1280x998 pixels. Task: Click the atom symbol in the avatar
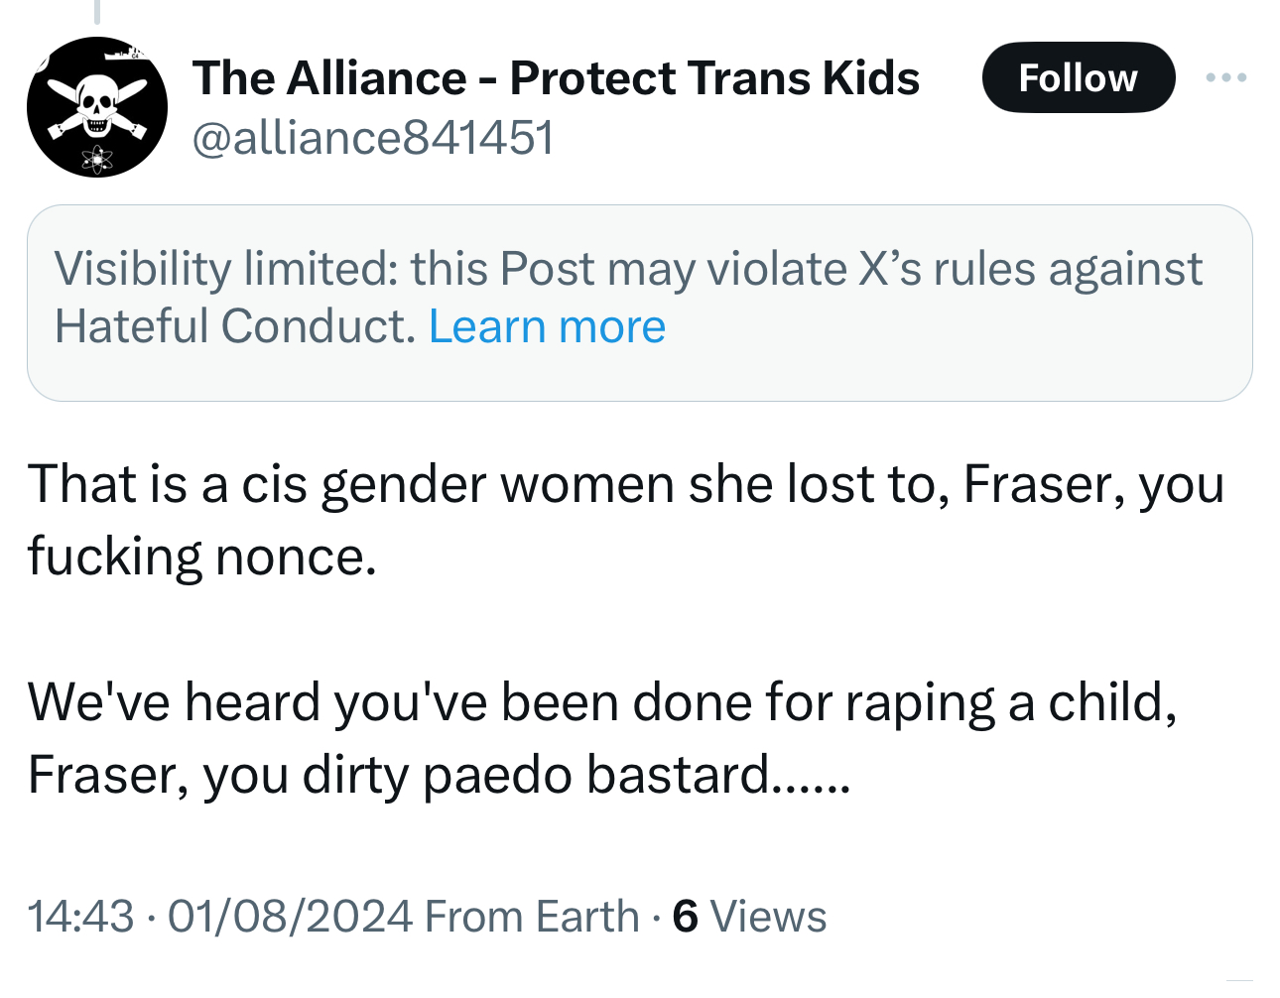[x=97, y=156]
